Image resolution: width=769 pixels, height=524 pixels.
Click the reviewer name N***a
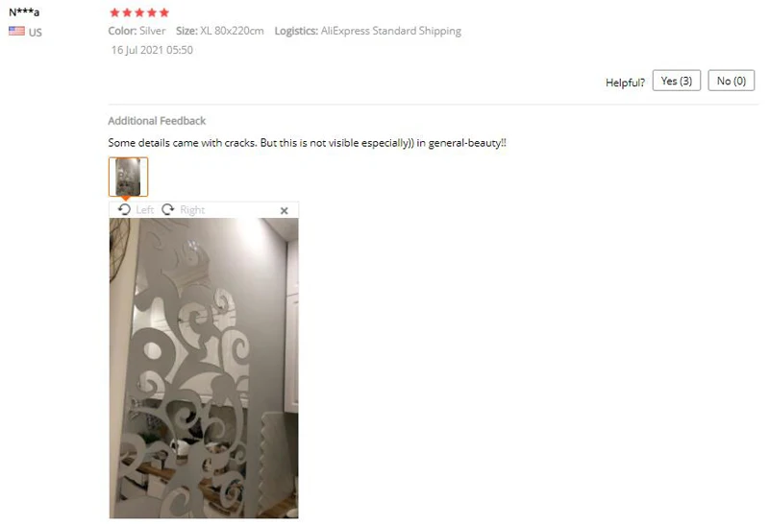24,12
